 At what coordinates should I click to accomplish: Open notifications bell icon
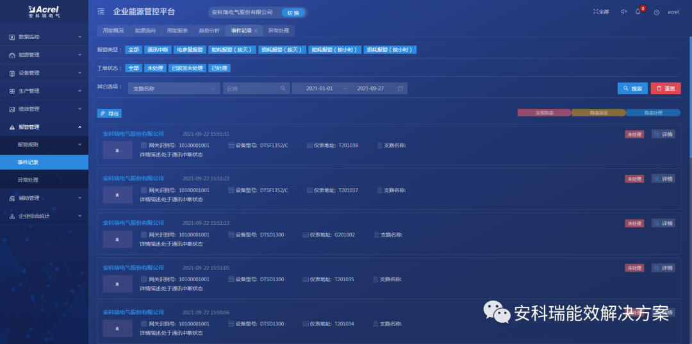638,12
